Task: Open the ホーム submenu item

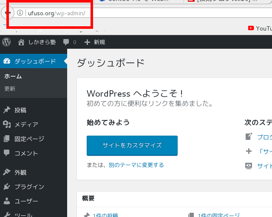Action: (13, 77)
